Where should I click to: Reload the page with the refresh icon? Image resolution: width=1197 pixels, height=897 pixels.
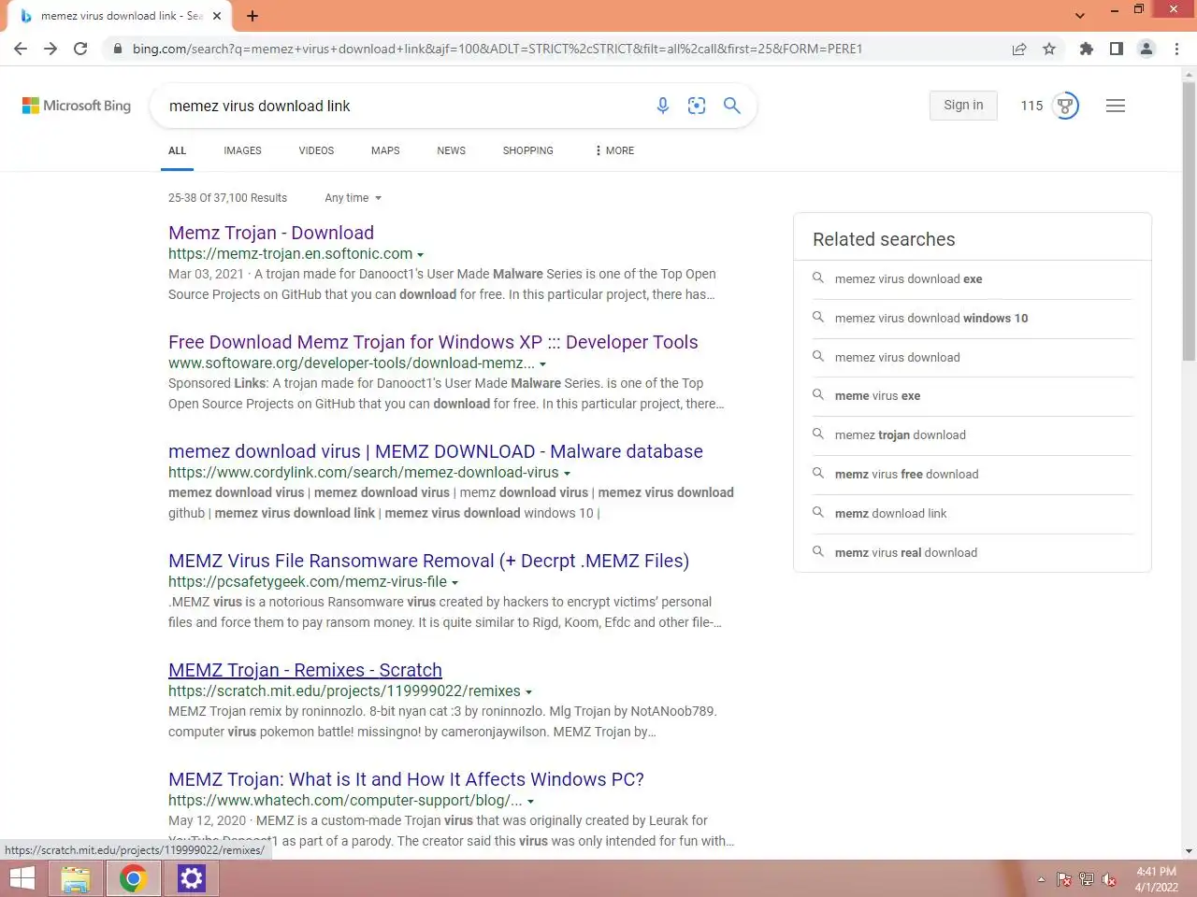[x=80, y=49]
